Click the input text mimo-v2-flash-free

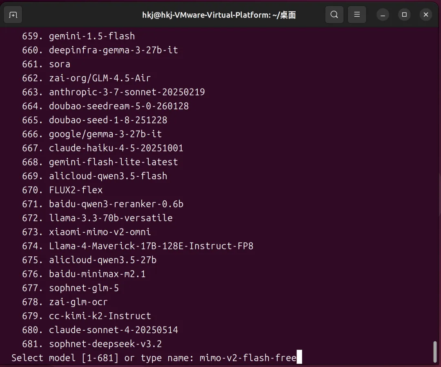tap(248, 358)
